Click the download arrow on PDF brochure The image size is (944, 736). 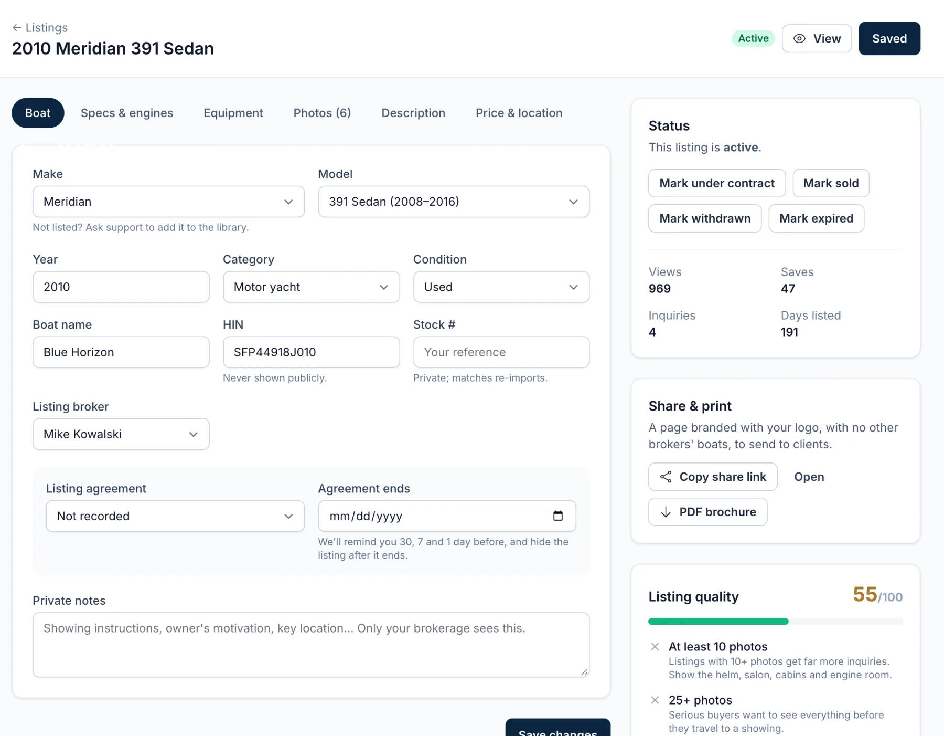click(666, 512)
